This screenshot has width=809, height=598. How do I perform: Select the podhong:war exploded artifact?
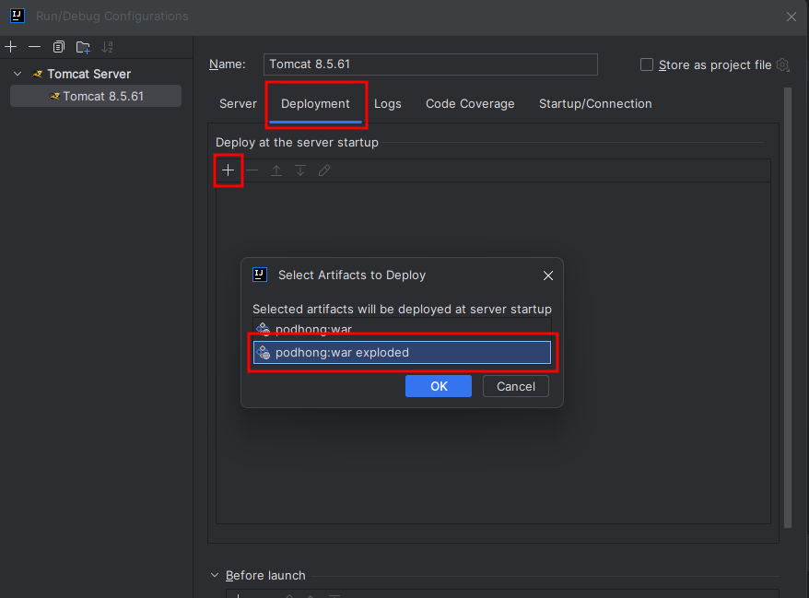point(402,352)
